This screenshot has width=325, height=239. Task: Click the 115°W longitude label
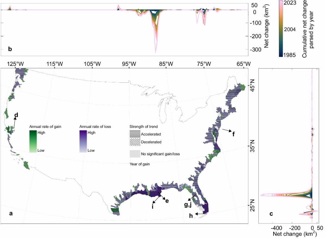pos(55,64)
